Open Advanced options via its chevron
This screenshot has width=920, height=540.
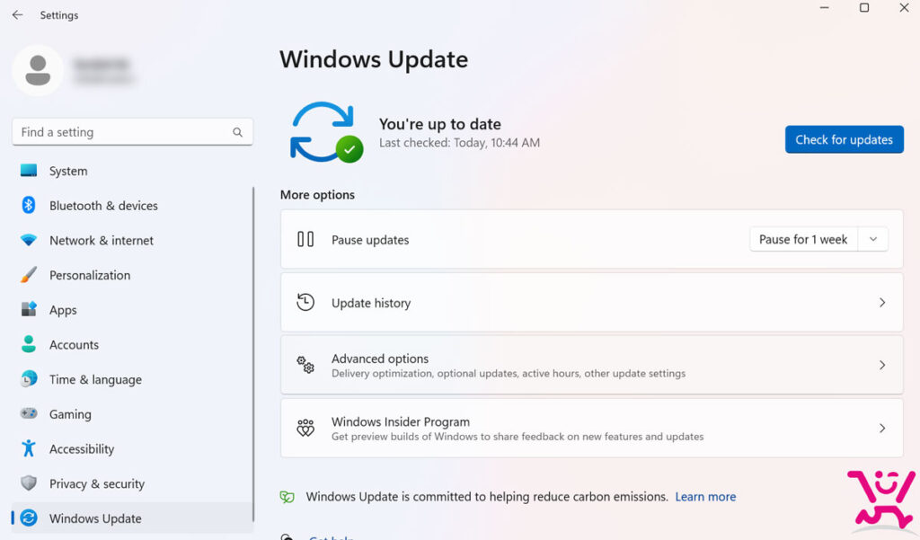[882, 365]
